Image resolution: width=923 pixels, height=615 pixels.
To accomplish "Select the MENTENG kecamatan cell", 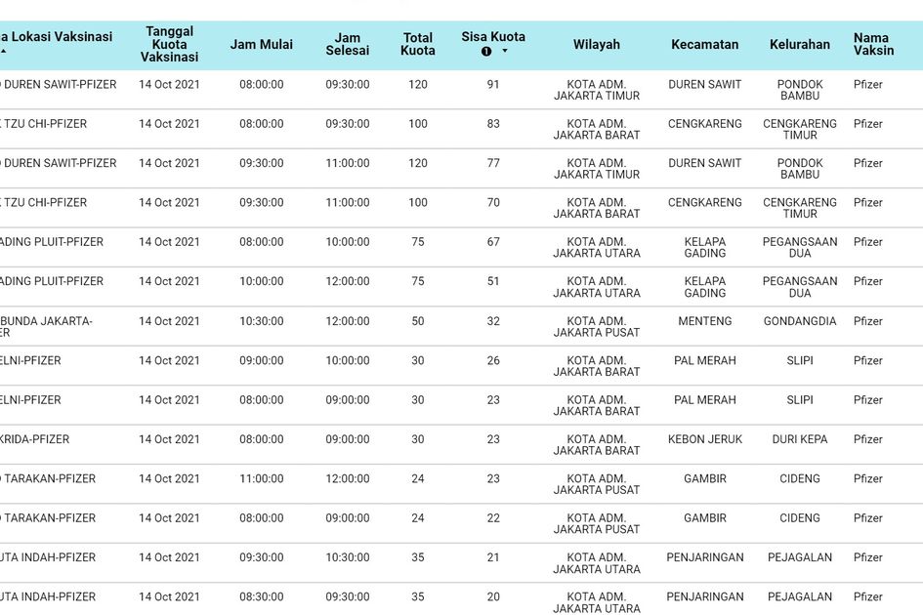I will 704,321.
